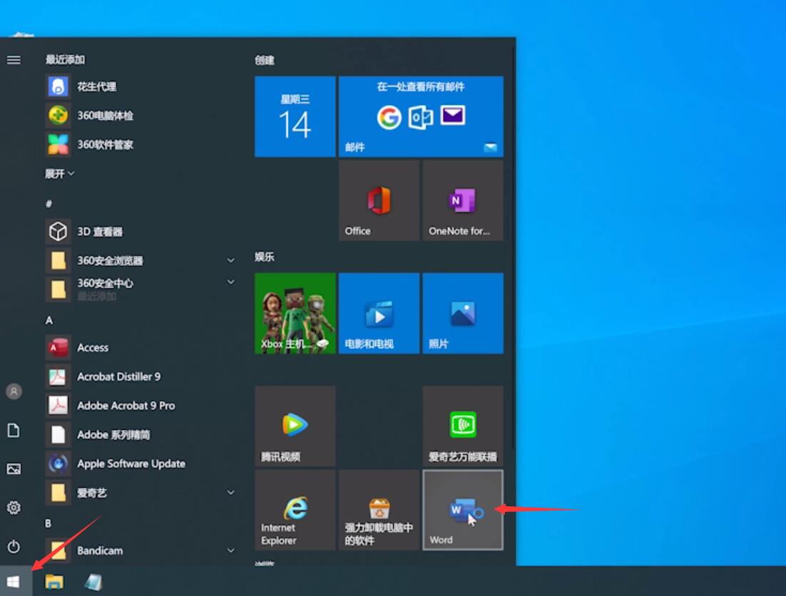Open 3D 查看器 app
786x596 pixels.
point(141,232)
